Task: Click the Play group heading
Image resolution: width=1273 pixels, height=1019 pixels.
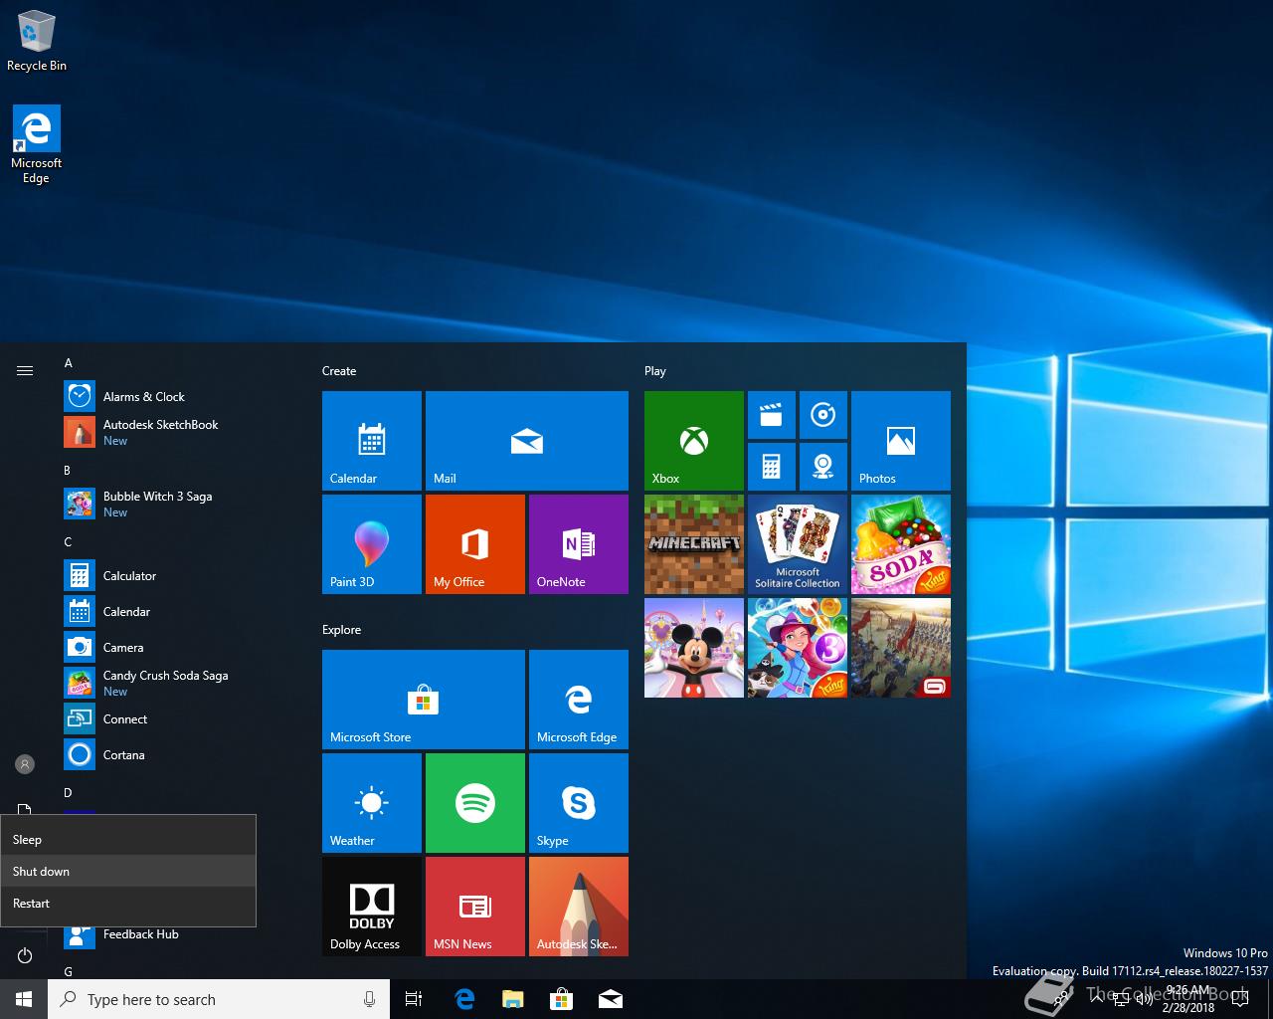Action: [x=655, y=371]
